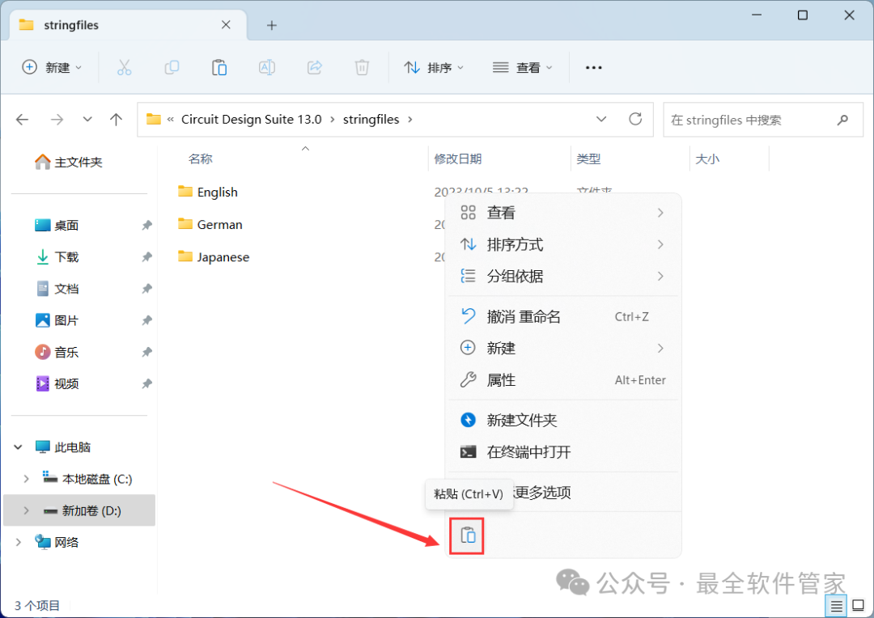Screen dimensions: 874x618
Task: Click the Delete trash icon in toolbar
Action: click(x=362, y=68)
